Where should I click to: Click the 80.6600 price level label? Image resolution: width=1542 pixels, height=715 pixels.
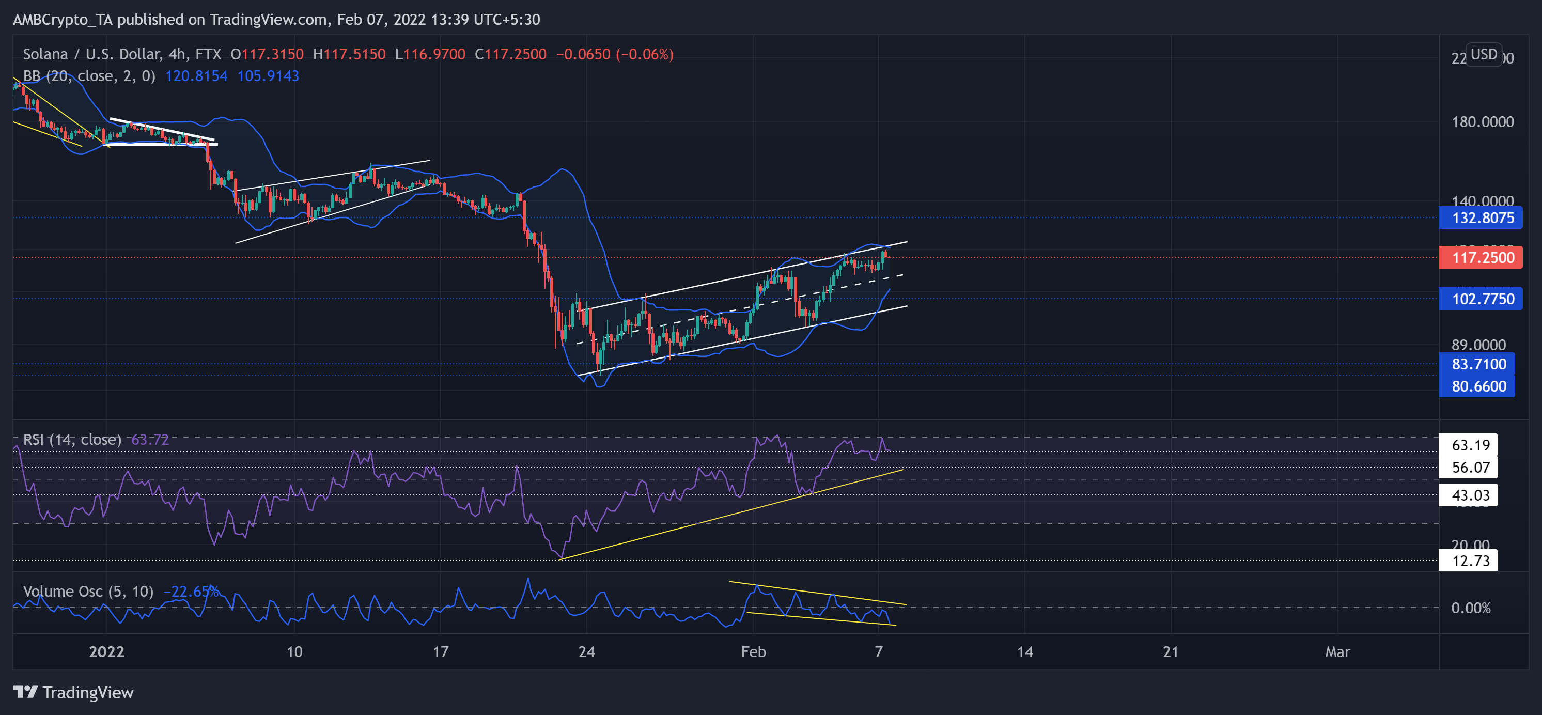click(1477, 386)
